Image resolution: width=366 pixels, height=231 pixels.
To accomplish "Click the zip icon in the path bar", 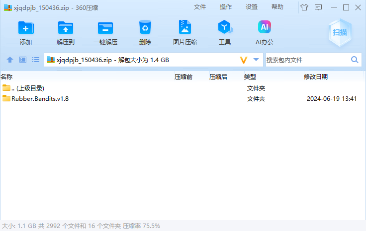I will tap(51, 60).
